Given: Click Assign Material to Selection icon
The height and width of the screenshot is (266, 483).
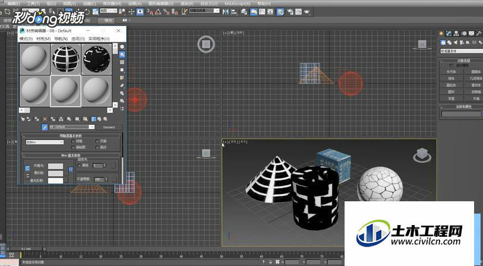Looking at the screenshot, I should point(37,119).
